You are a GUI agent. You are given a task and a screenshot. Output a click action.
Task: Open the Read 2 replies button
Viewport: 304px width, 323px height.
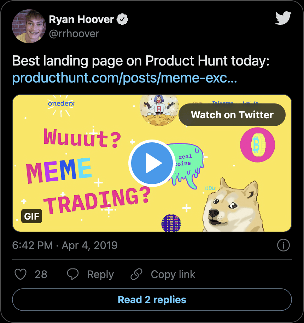(152, 300)
